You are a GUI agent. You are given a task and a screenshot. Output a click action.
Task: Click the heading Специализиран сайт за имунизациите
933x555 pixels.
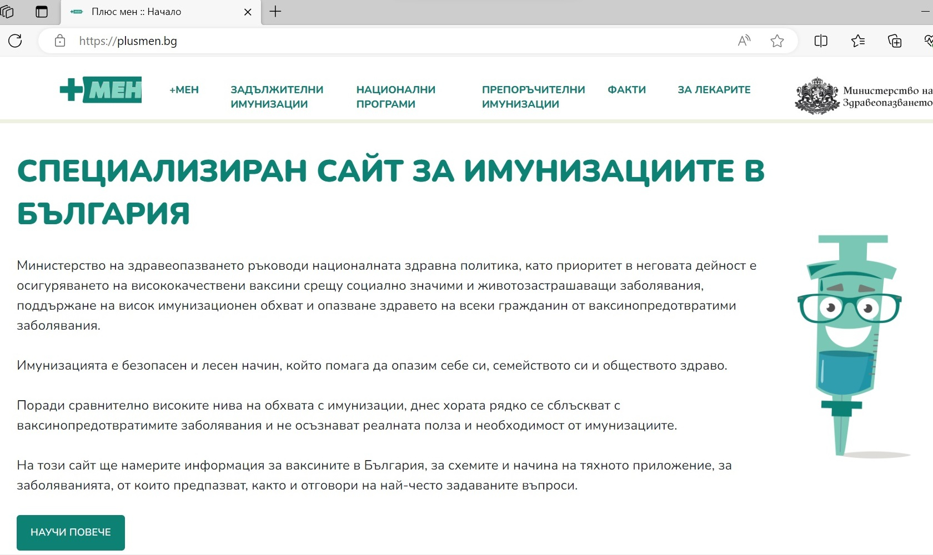pyautogui.click(x=390, y=191)
